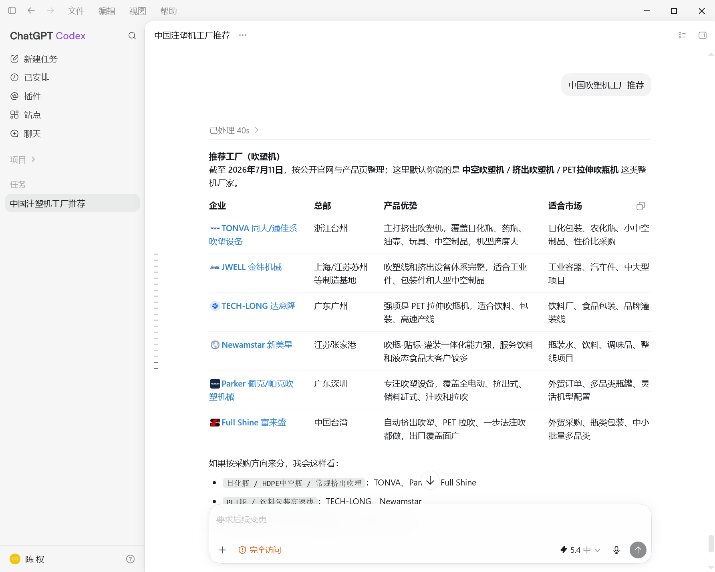Click the 要求后续变更 input field
The image size is (715, 572).
430,520
